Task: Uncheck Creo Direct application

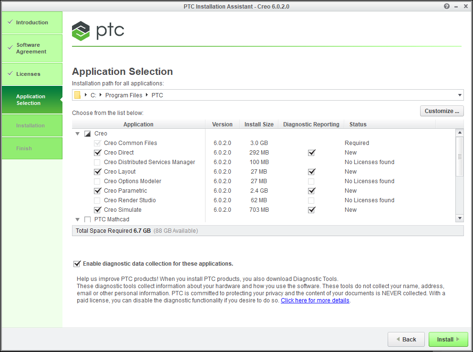Action: [x=97, y=153]
